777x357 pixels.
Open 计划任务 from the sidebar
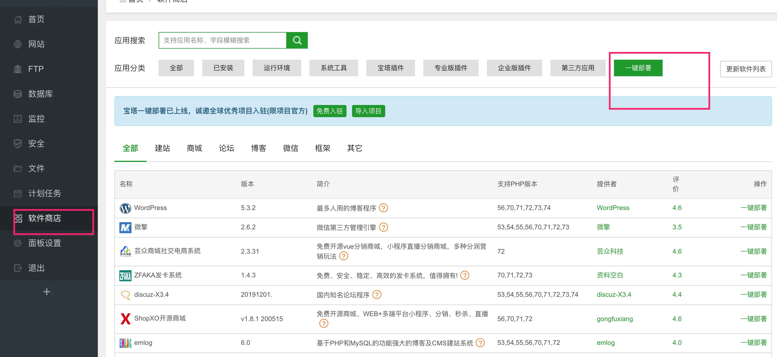(x=44, y=193)
